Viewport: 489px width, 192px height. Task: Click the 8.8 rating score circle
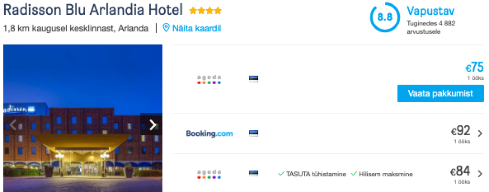pyautogui.click(x=384, y=18)
